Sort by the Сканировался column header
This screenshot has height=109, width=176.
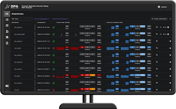(41, 23)
